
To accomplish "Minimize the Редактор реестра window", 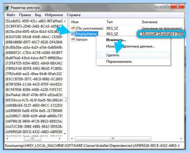I will (x=159, y=6).
